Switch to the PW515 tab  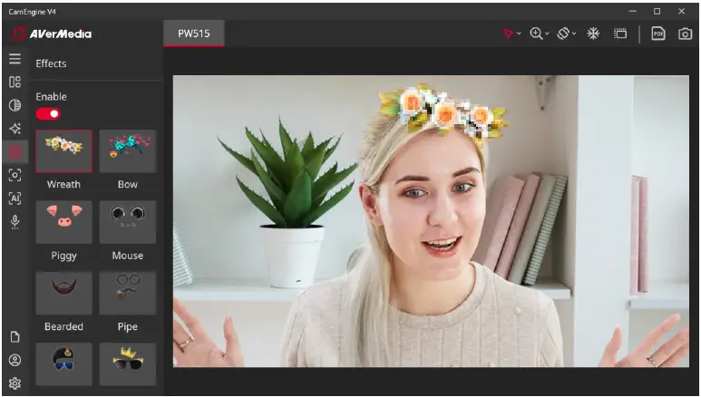(193, 34)
